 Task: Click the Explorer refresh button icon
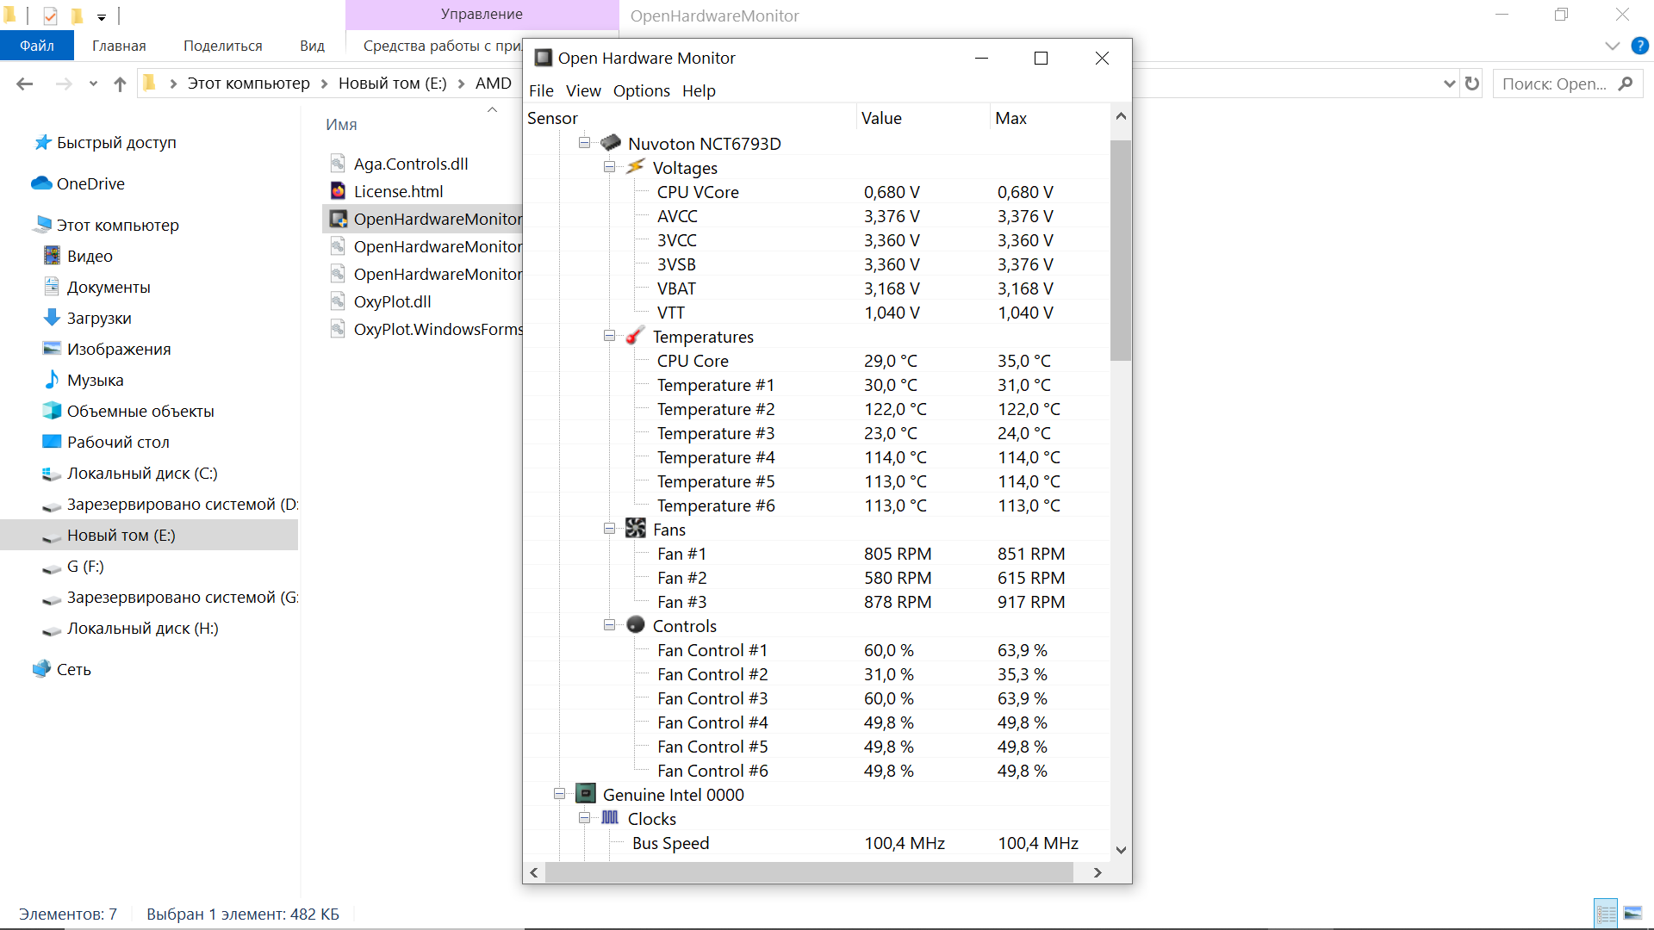pyautogui.click(x=1472, y=84)
